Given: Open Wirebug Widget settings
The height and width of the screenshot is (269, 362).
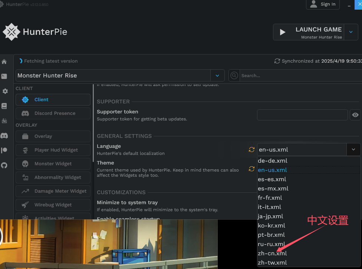Looking at the screenshot, I should point(53,205).
